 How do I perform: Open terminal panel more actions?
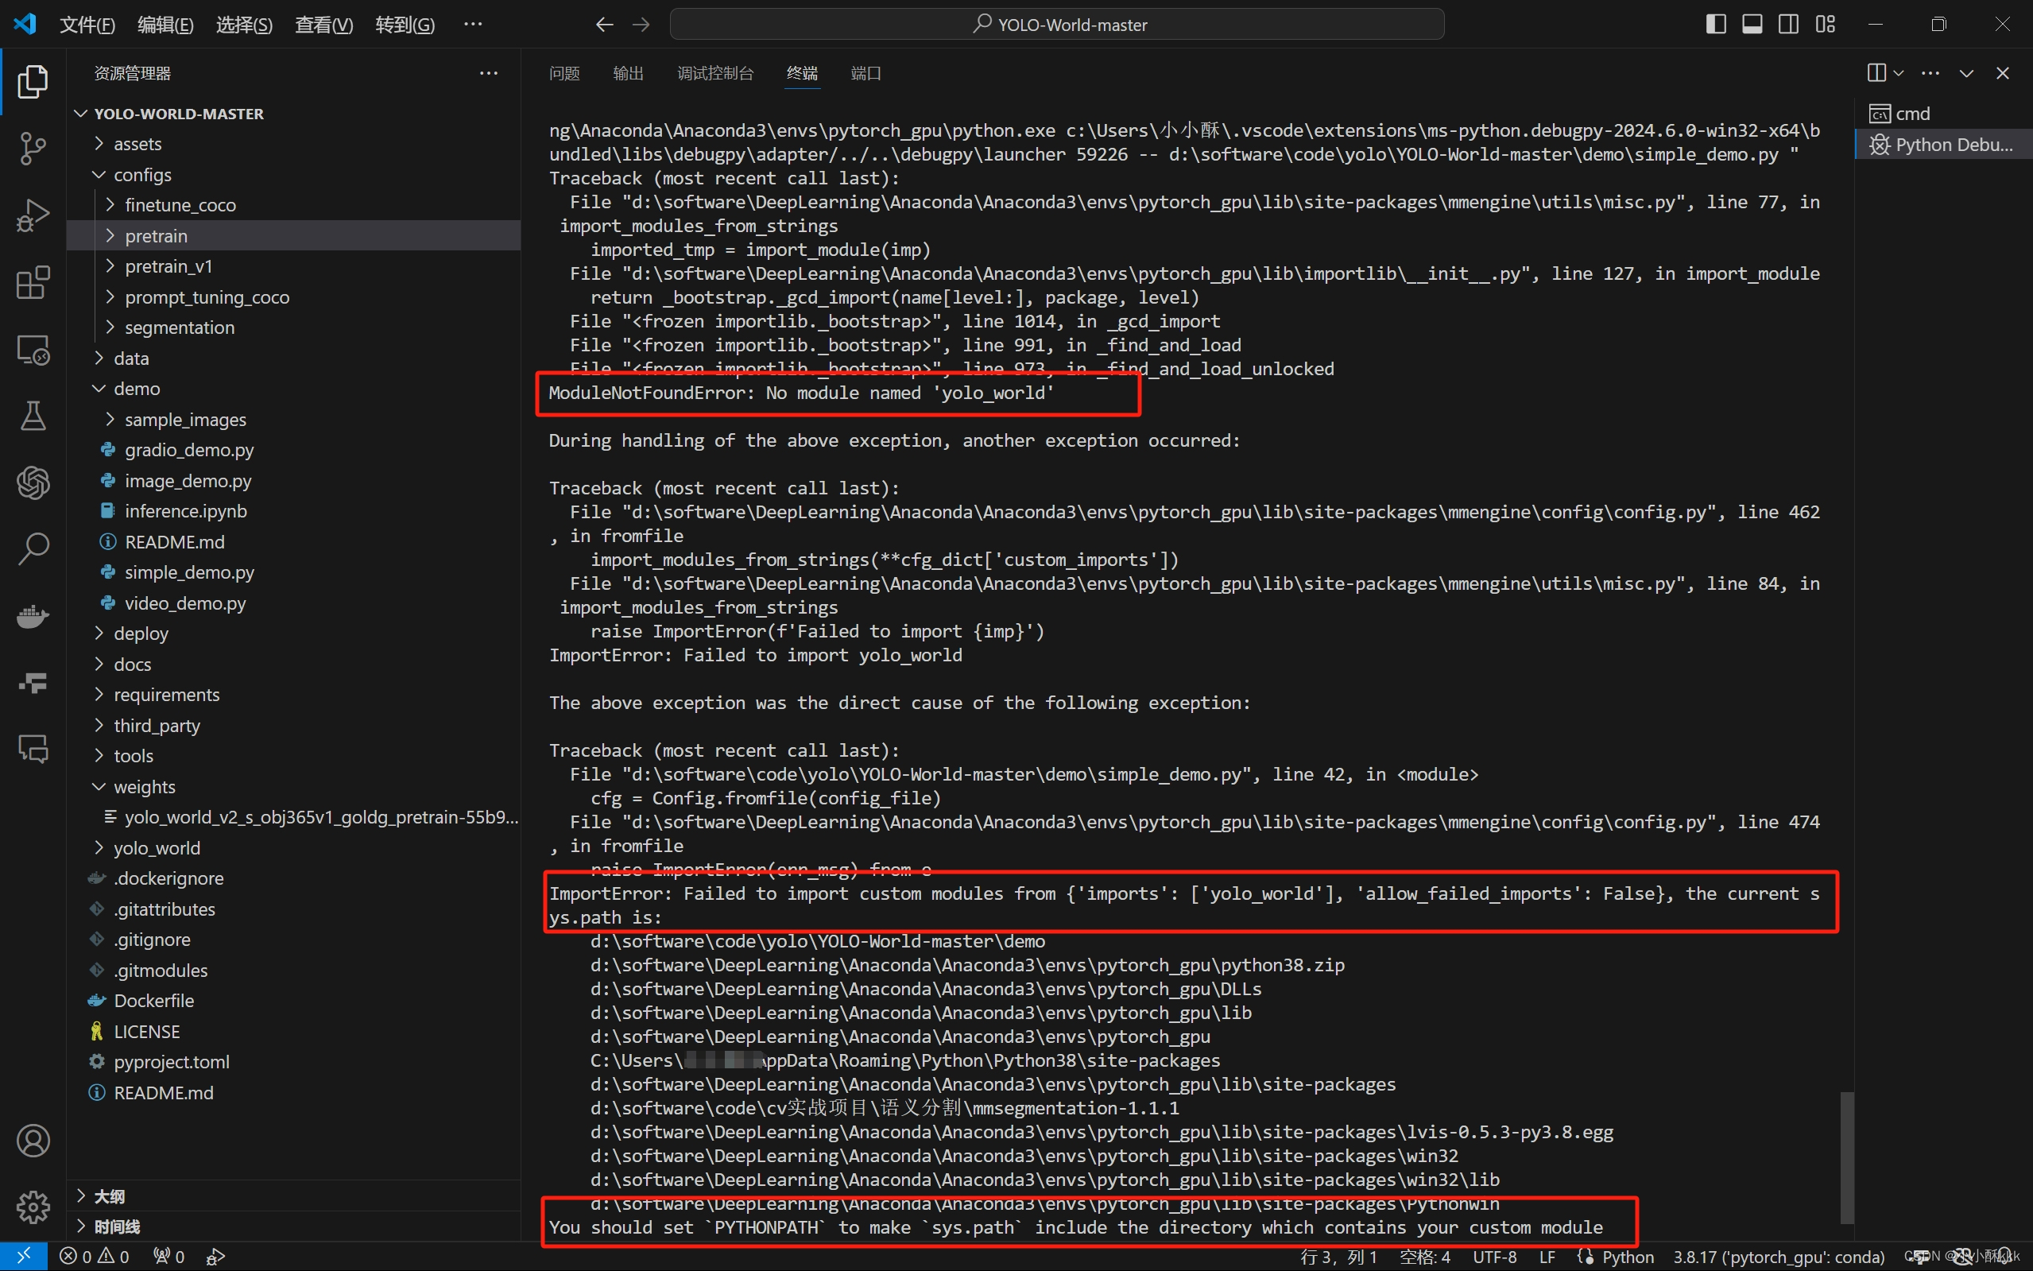(x=1930, y=73)
